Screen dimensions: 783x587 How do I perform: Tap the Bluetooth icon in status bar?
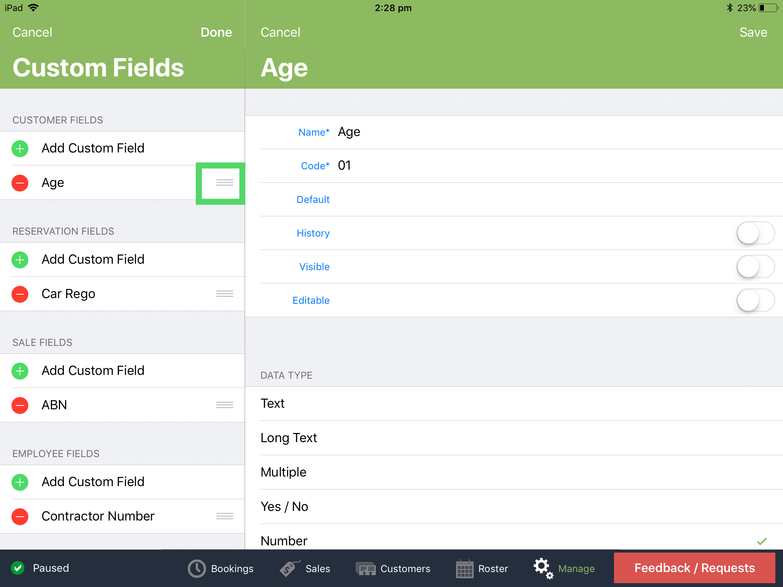coord(729,8)
